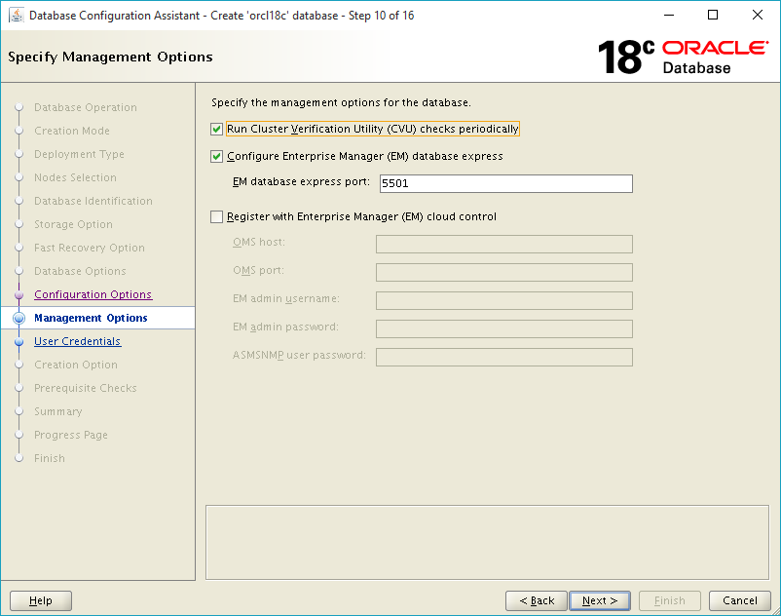The image size is (781, 616).
Task: Click the Database Operation step label
Action: [x=86, y=107]
